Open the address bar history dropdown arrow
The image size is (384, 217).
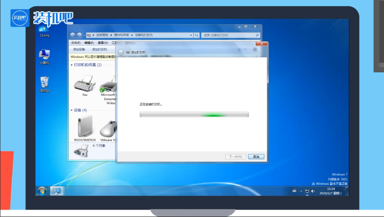(x=191, y=35)
